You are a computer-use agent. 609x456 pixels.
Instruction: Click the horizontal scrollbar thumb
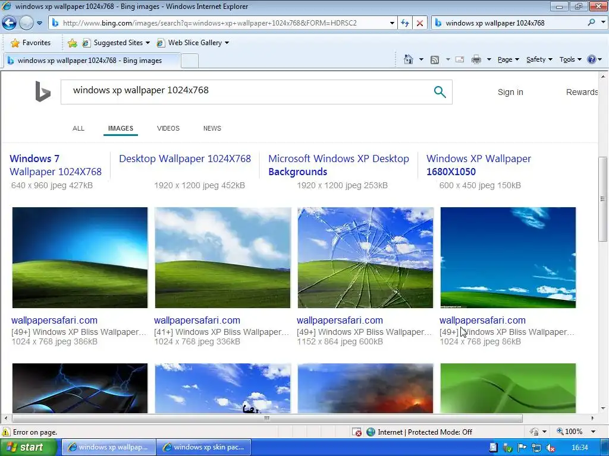(x=267, y=418)
